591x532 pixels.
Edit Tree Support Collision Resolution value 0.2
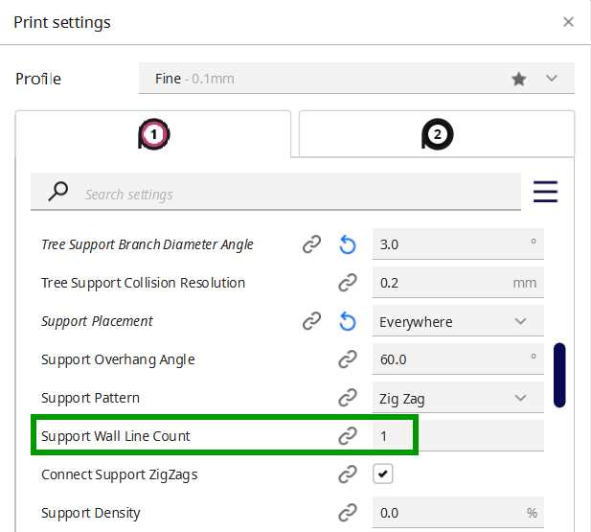[x=458, y=282]
